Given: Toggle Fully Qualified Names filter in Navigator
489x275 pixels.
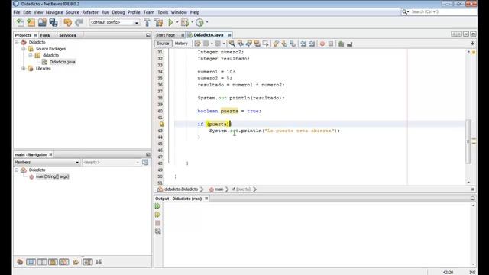Looking at the screenshot, I should pos(76,262).
